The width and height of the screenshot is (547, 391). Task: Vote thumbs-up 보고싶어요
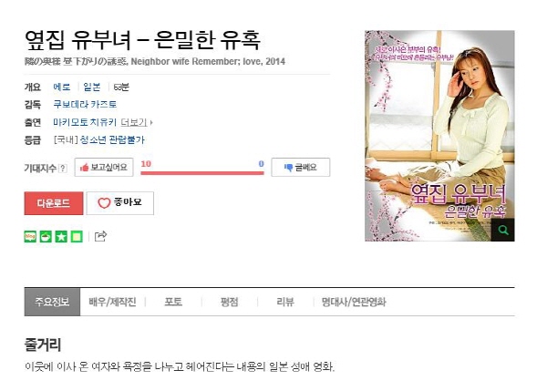point(104,168)
